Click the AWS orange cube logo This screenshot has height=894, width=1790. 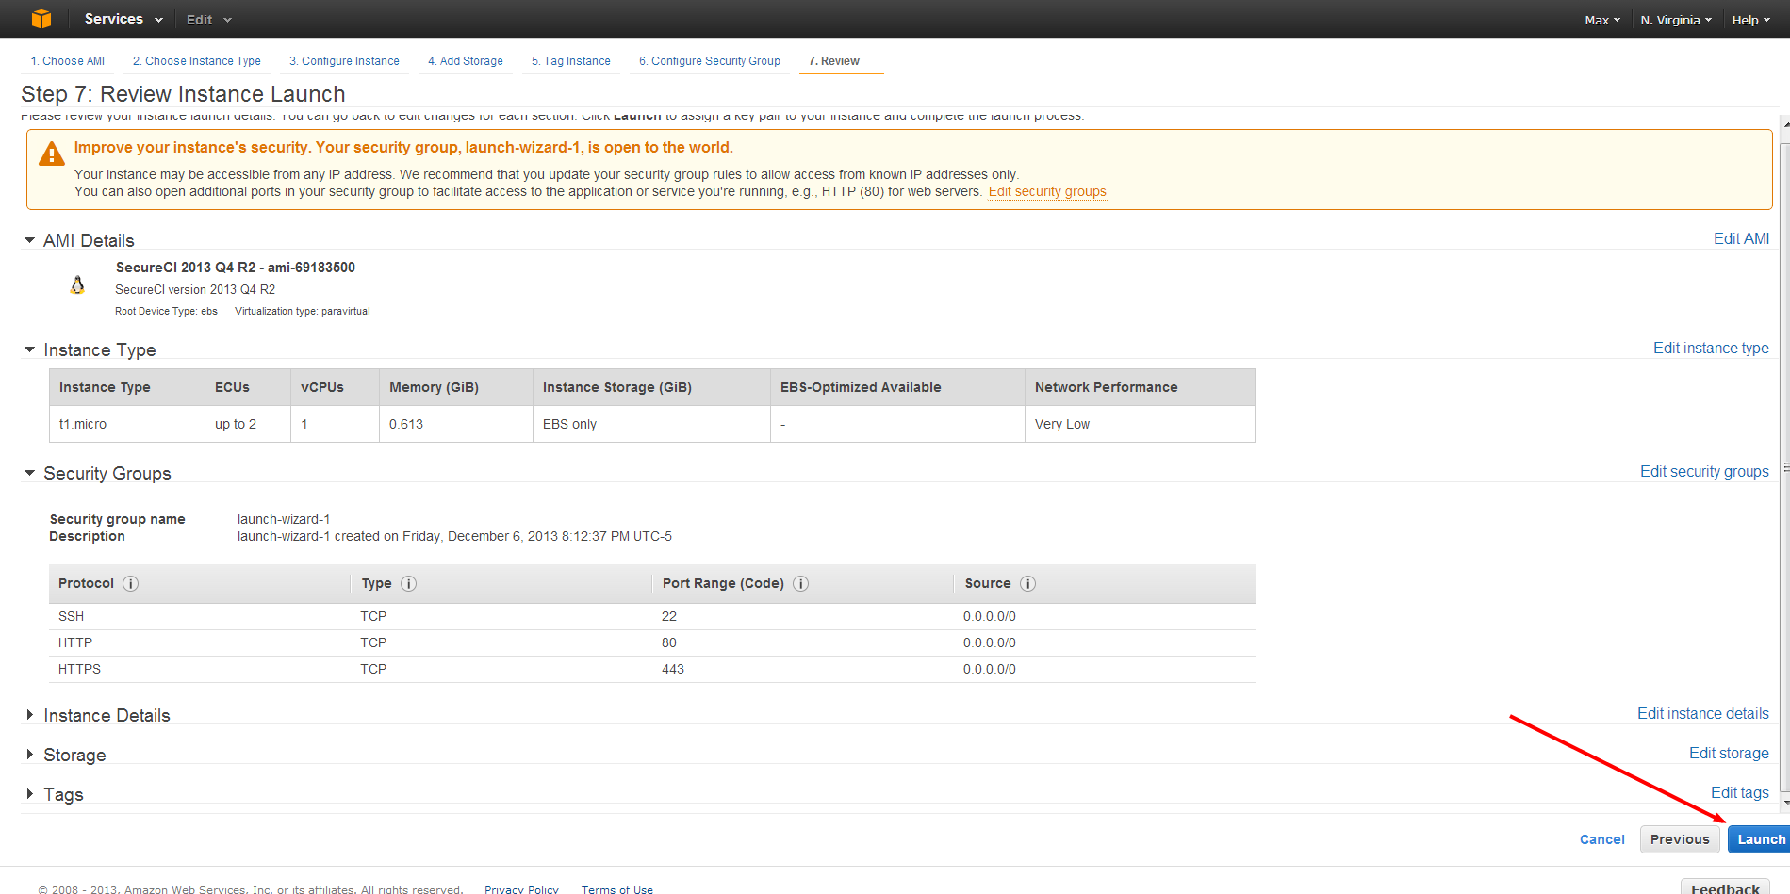click(x=41, y=19)
